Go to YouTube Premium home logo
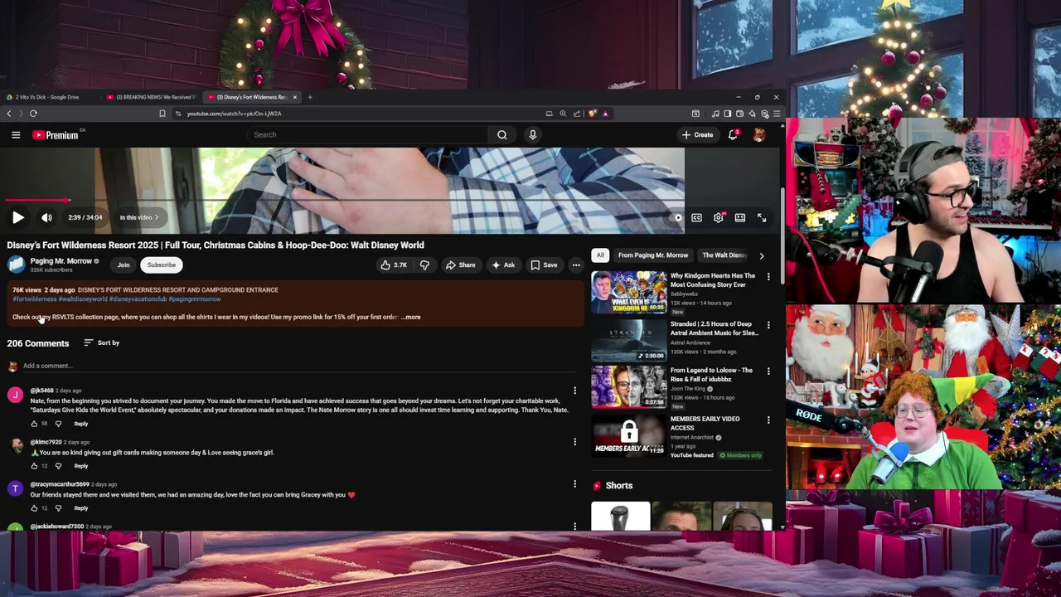This screenshot has width=1061, height=597. tap(56, 134)
